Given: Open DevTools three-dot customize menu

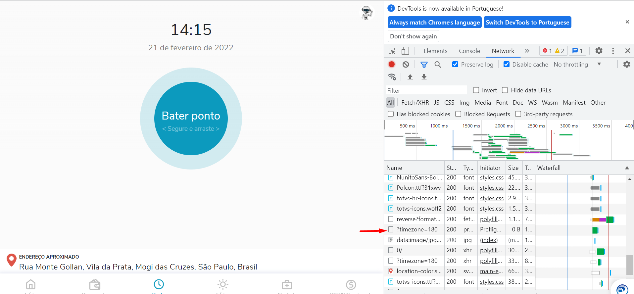Looking at the screenshot, I should coord(613,51).
